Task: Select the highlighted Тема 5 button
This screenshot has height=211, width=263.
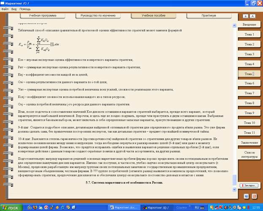Action: pyautogui.click(x=249, y=74)
